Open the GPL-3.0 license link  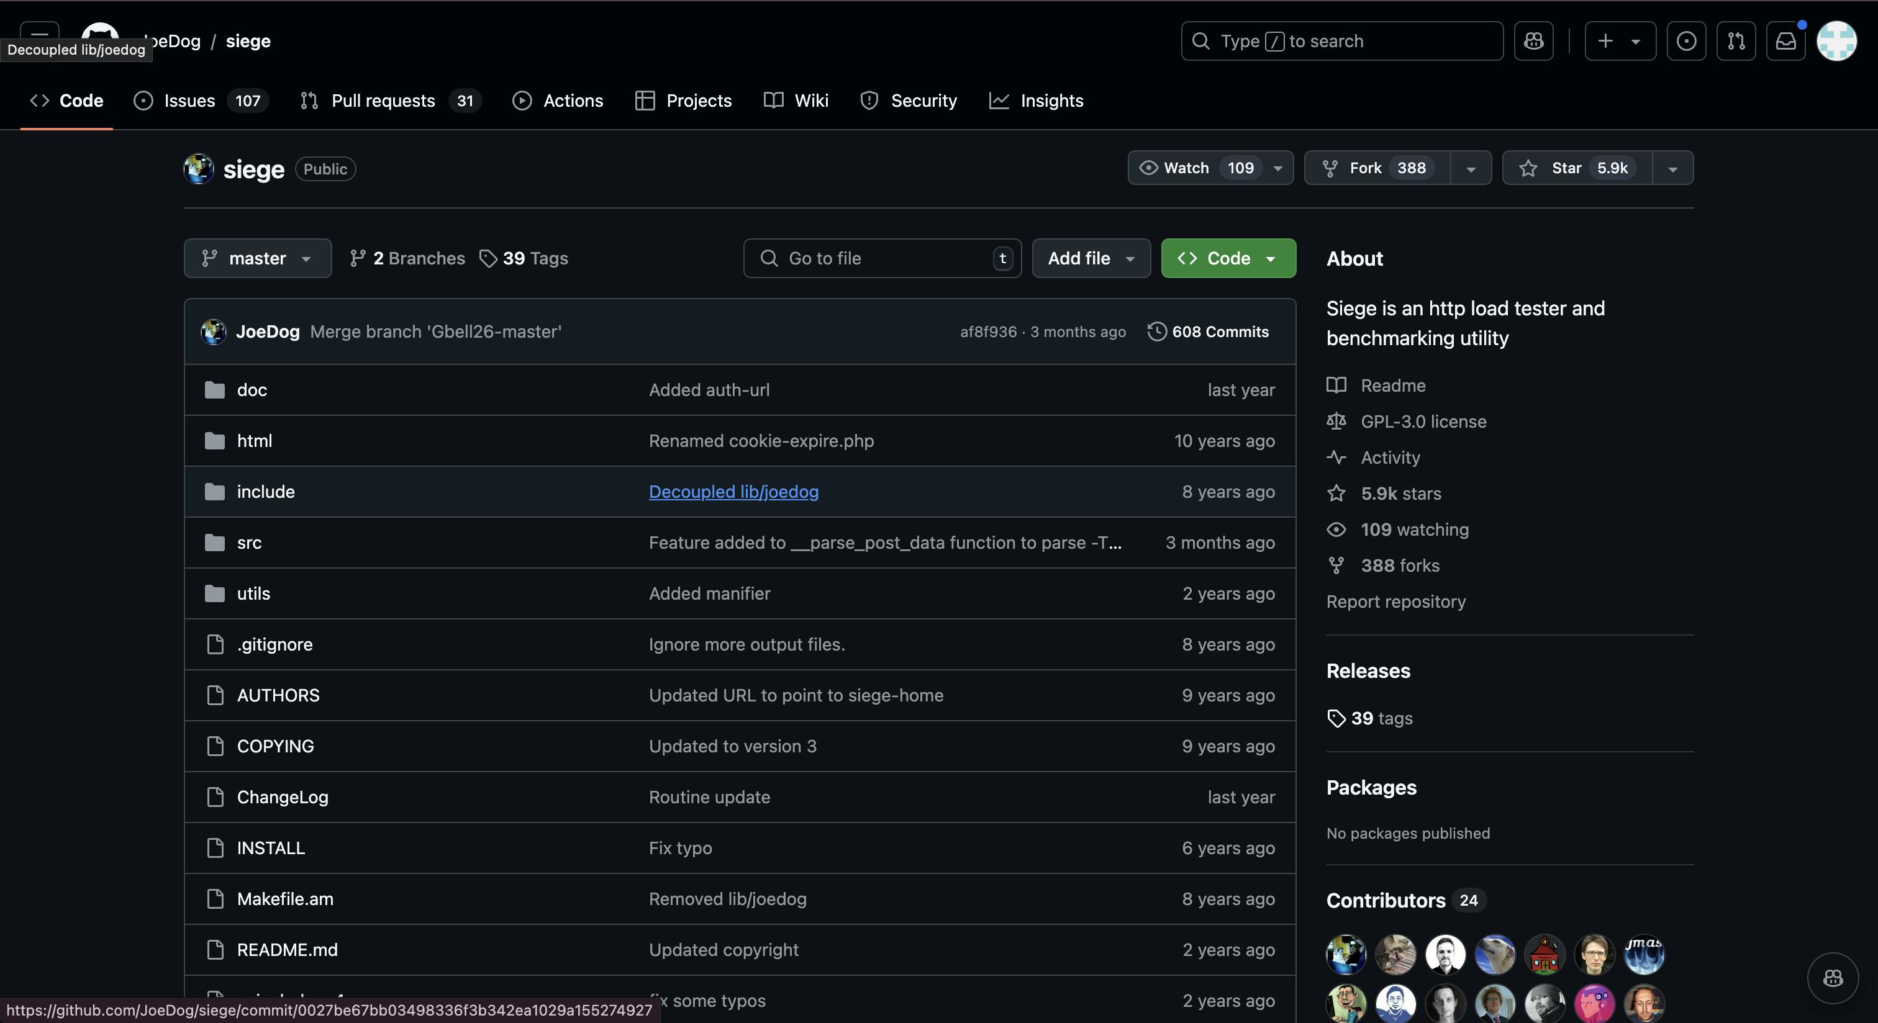click(x=1423, y=421)
